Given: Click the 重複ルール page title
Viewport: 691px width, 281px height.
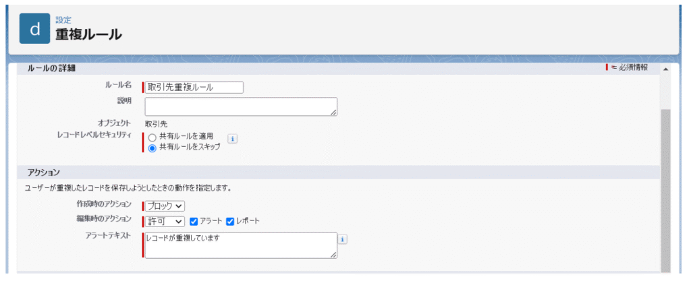Looking at the screenshot, I should [88, 34].
